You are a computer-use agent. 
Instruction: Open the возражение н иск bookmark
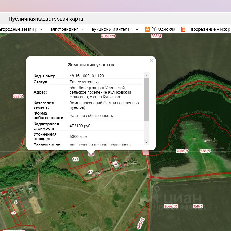point(211,29)
